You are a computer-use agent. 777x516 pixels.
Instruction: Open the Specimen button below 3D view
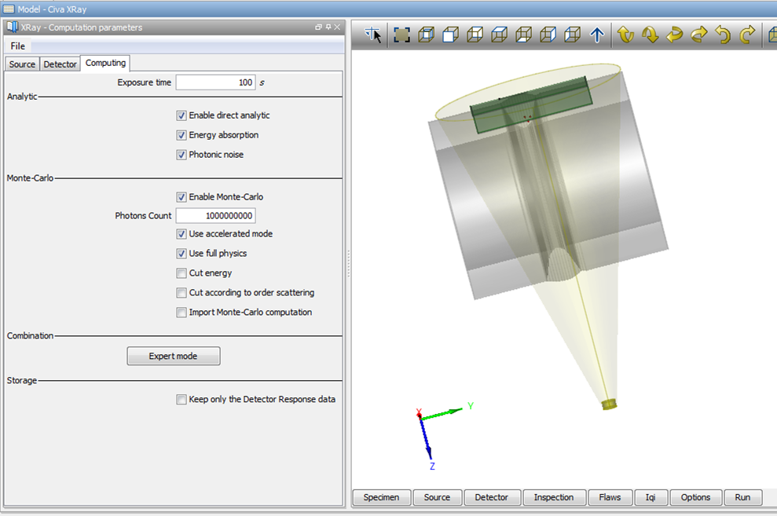pyautogui.click(x=382, y=497)
